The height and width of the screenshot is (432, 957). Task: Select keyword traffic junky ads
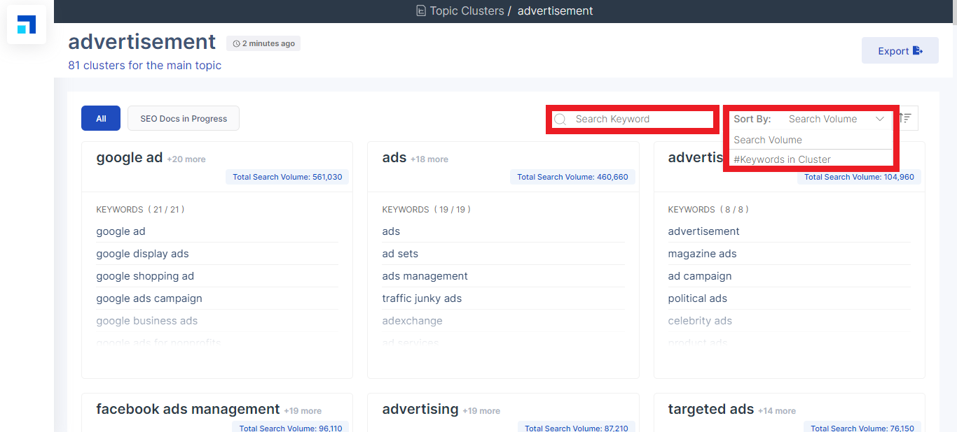[422, 298]
